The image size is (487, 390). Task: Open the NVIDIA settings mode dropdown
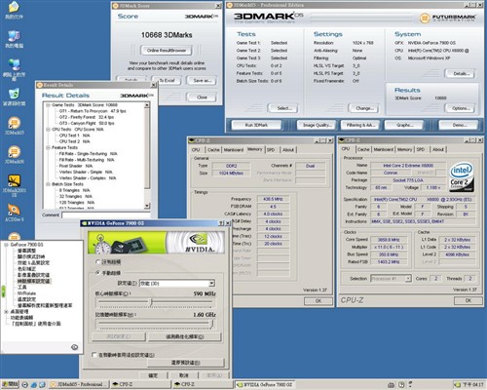(x=211, y=283)
